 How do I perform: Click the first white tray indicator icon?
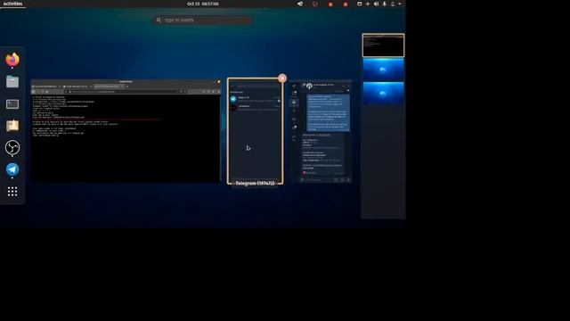click(300, 4)
